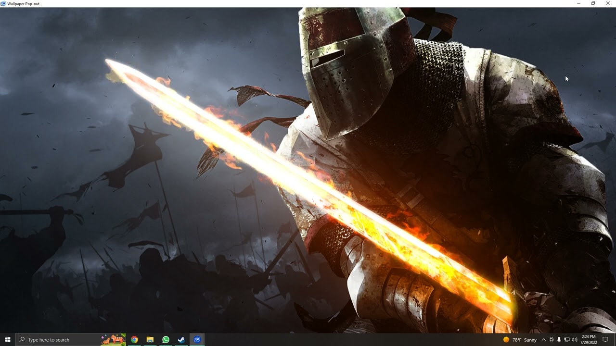This screenshot has width=616, height=346.
Task: Click the microphone tray icon
Action: [559, 340]
